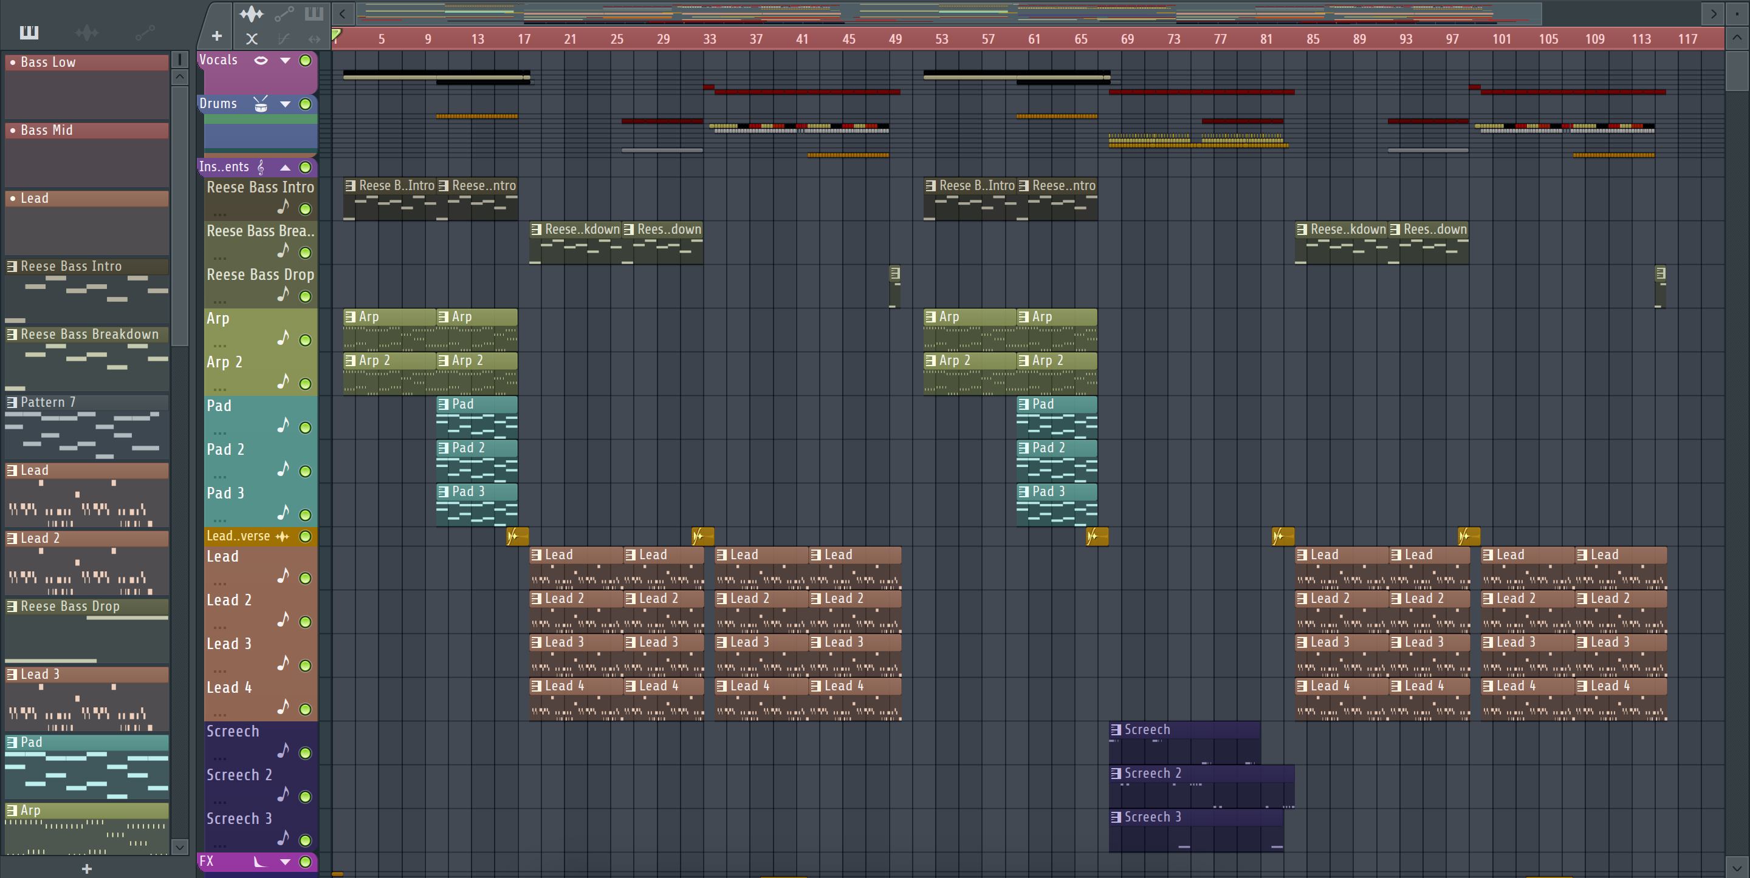
Task: Mute the Drums track
Action: pos(306,104)
